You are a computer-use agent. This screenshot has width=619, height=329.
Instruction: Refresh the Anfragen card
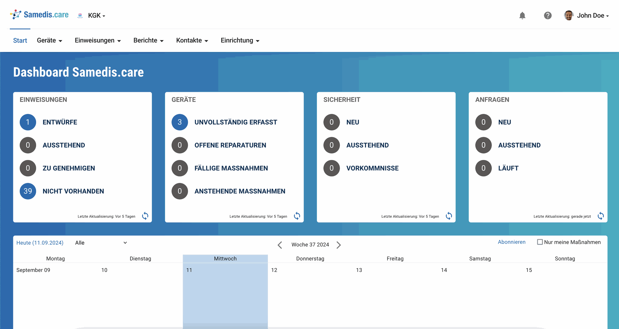click(601, 216)
